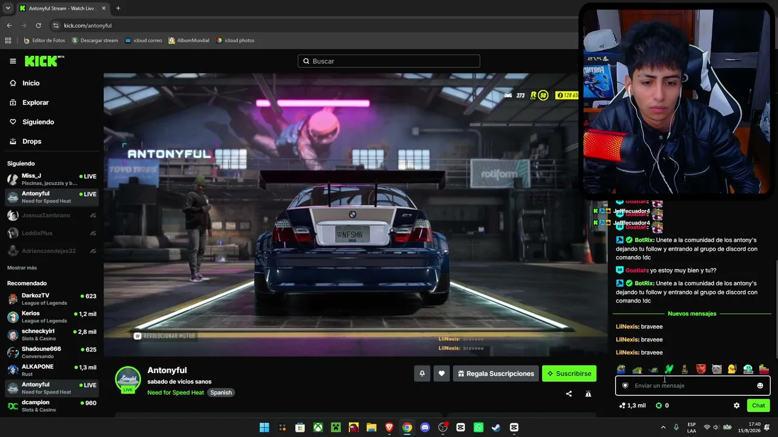This screenshot has height=437, width=778.
Task: Click the chat identity badge icon
Action: (625, 385)
